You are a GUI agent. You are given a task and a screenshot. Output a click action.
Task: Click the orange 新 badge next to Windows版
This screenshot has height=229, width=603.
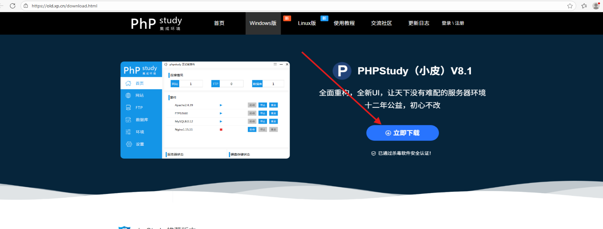(287, 18)
